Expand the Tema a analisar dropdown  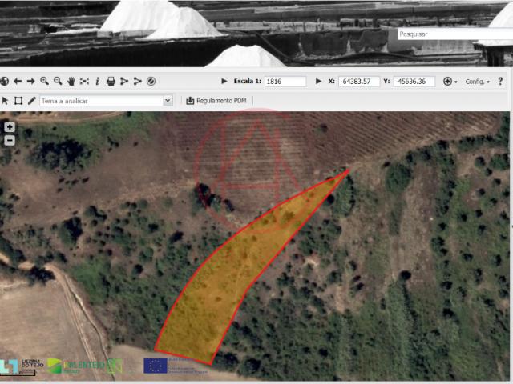168,101
